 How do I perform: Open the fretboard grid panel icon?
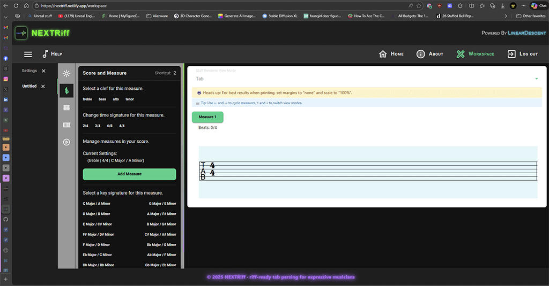click(66, 107)
